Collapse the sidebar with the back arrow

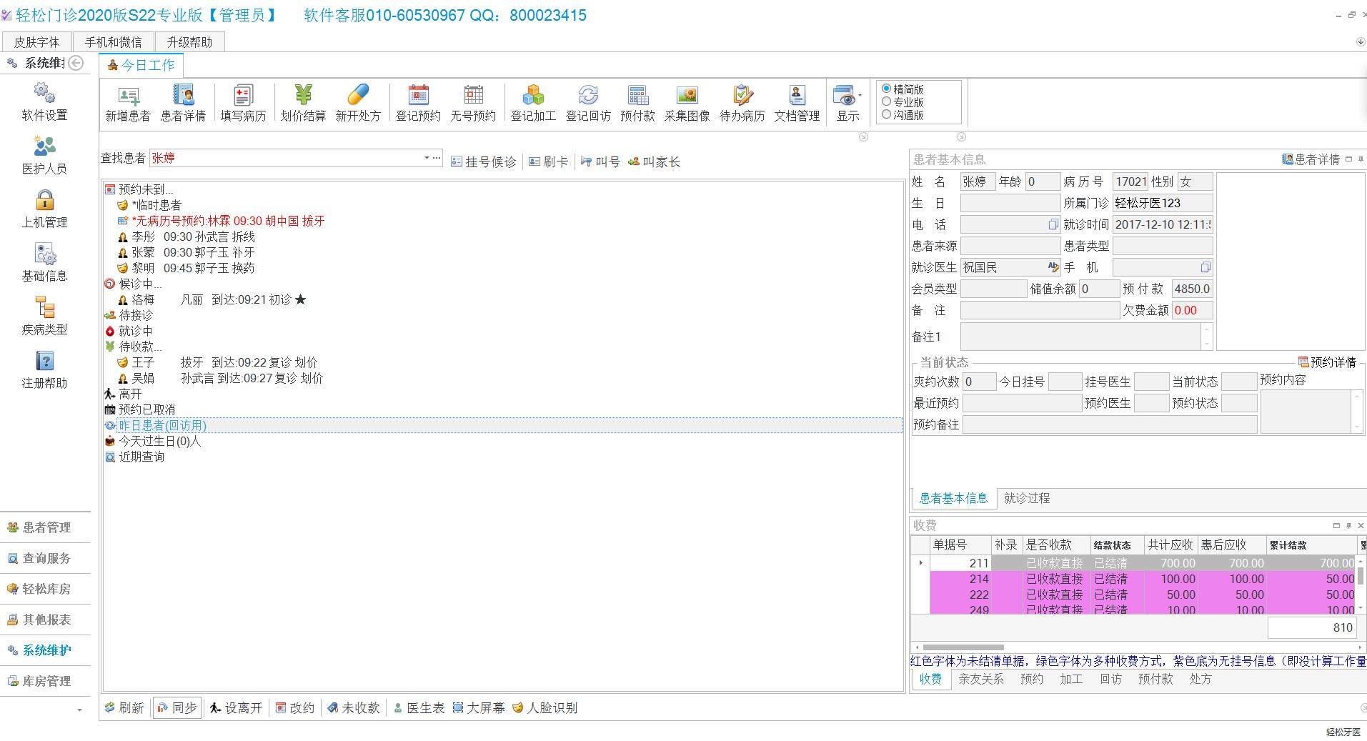tap(76, 63)
